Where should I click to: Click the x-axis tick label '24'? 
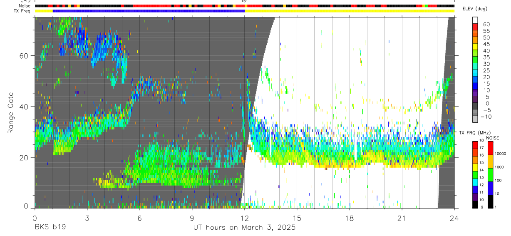[x=454, y=218]
